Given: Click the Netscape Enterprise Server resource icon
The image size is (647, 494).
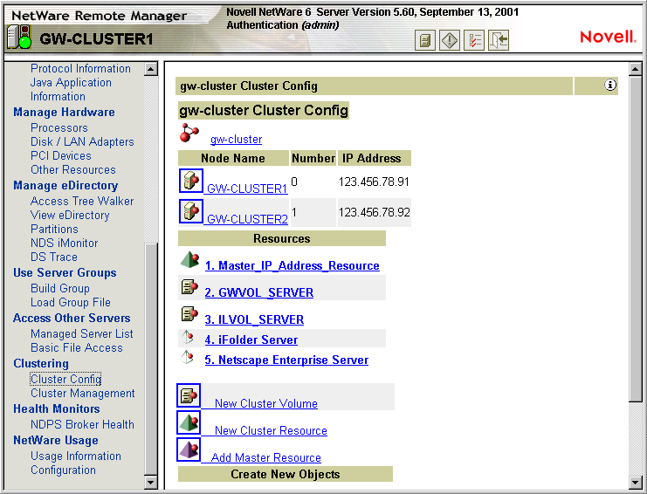Looking at the screenshot, I should pos(188,357).
